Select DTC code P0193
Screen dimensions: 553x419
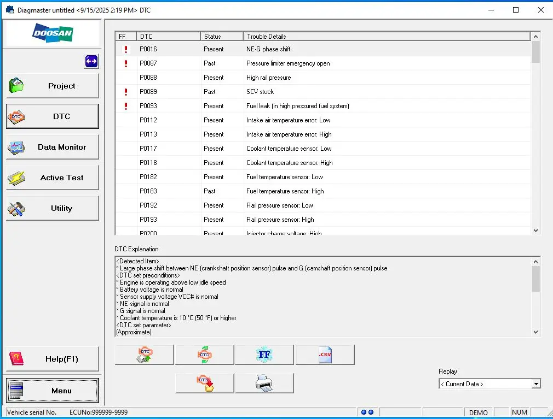coord(148,220)
